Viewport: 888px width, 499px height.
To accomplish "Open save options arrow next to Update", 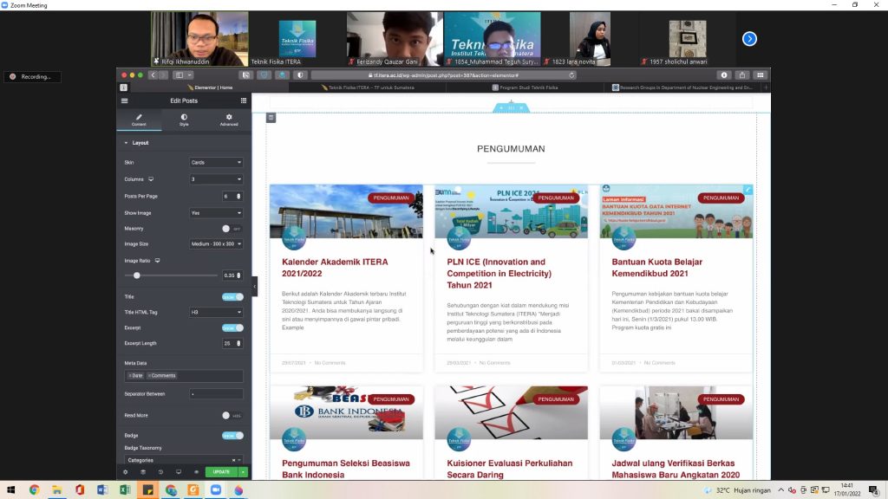I will click(243, 472).
